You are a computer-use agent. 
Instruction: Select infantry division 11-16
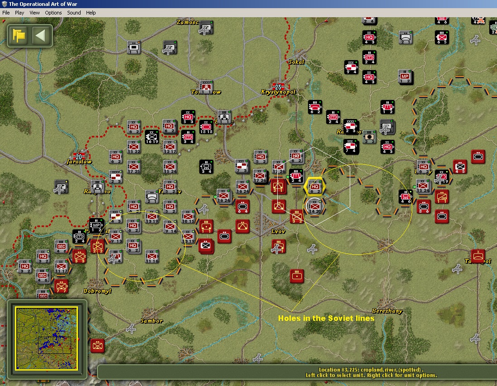pos(152,257)
